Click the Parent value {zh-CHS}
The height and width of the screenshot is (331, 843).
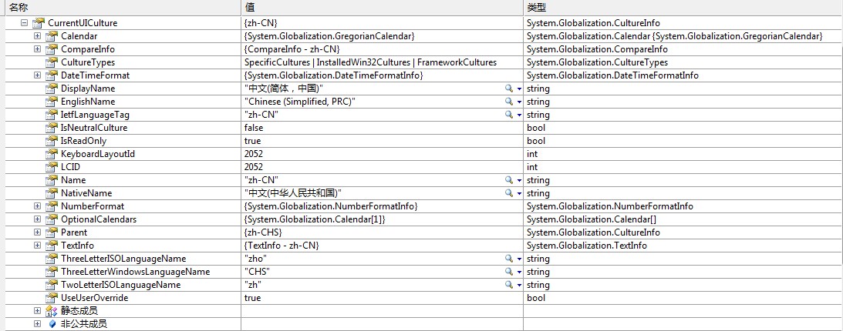tap(264, 232)
